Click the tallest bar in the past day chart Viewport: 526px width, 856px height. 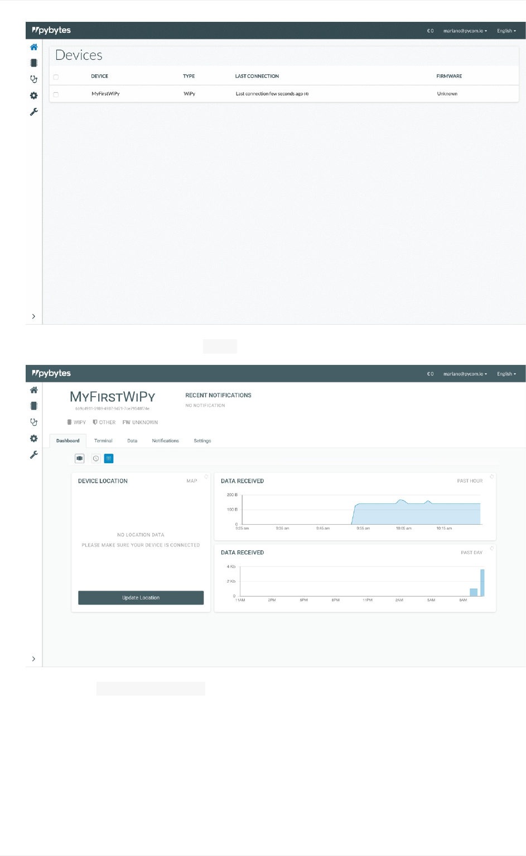pos(482,583)
